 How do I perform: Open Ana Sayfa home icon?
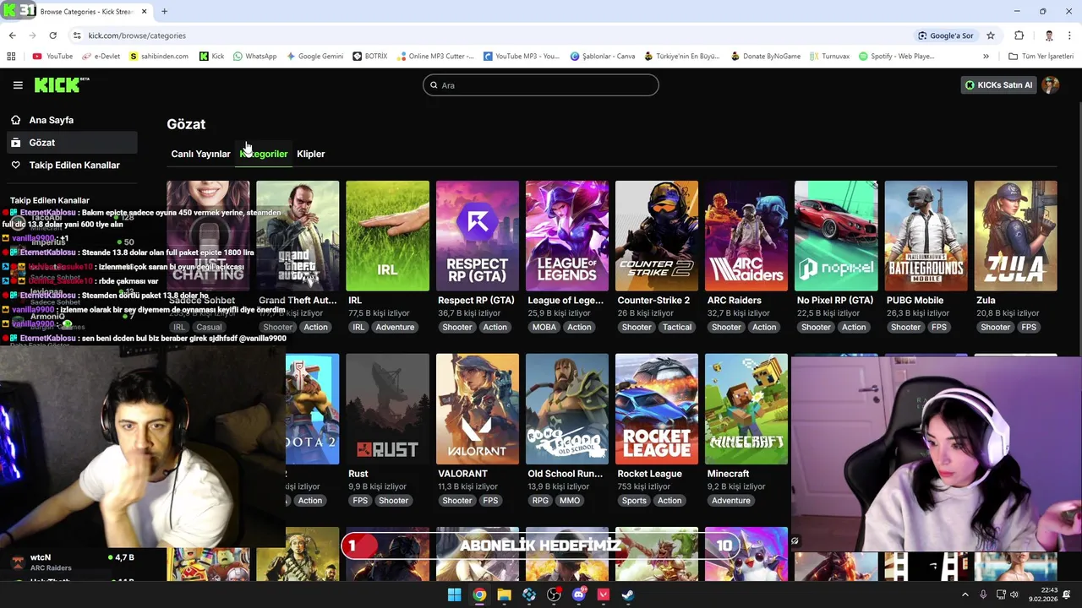[15, 120]
